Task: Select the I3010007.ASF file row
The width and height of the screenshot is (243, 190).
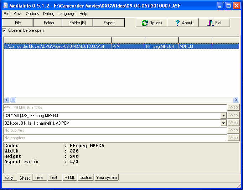Action: click(x=121, y=46)
